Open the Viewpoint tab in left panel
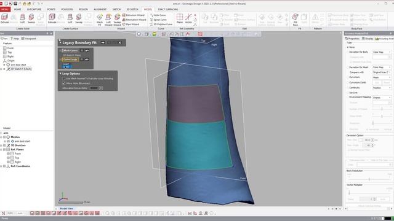 pos(29,39)
